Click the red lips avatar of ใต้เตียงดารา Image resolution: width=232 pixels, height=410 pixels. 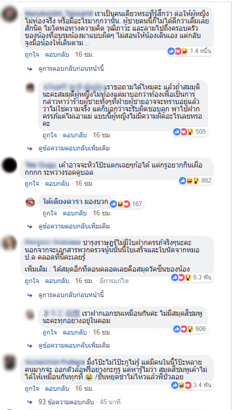coord(30,202)
